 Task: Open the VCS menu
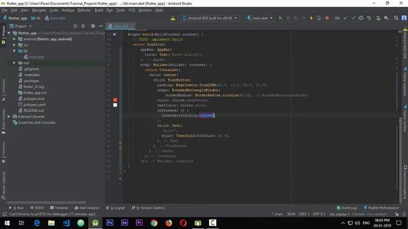click(132, 10)
